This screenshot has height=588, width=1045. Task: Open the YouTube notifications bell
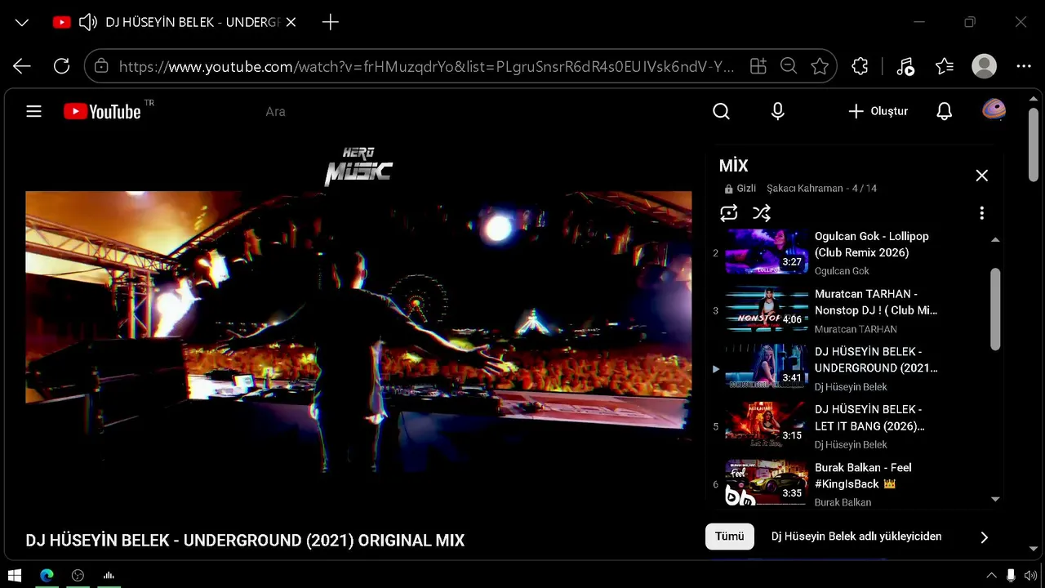point(945,111)
